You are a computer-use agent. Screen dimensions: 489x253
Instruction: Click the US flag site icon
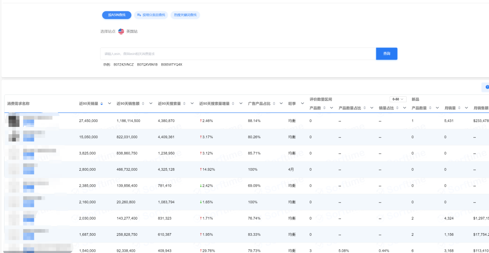(121, 31)
